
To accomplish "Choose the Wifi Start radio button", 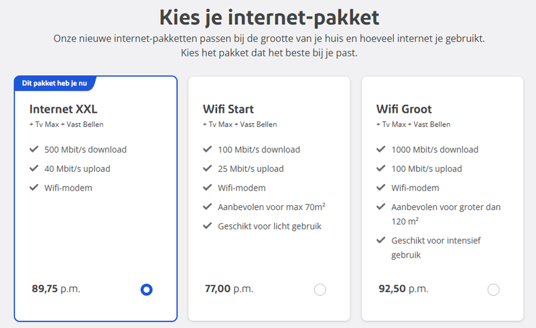I will tap(320, 290).
